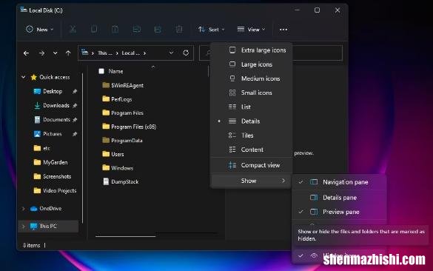Refresh the current folder
The height and width of the screenshot is (271, 433).
(x=186, y=53)
